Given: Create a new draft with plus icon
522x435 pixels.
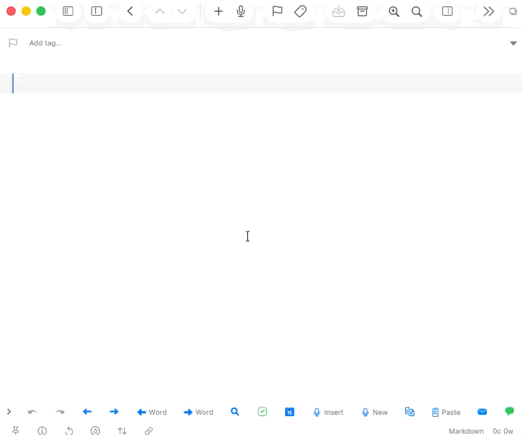Looking at the screenshot, I should [219, 11].
